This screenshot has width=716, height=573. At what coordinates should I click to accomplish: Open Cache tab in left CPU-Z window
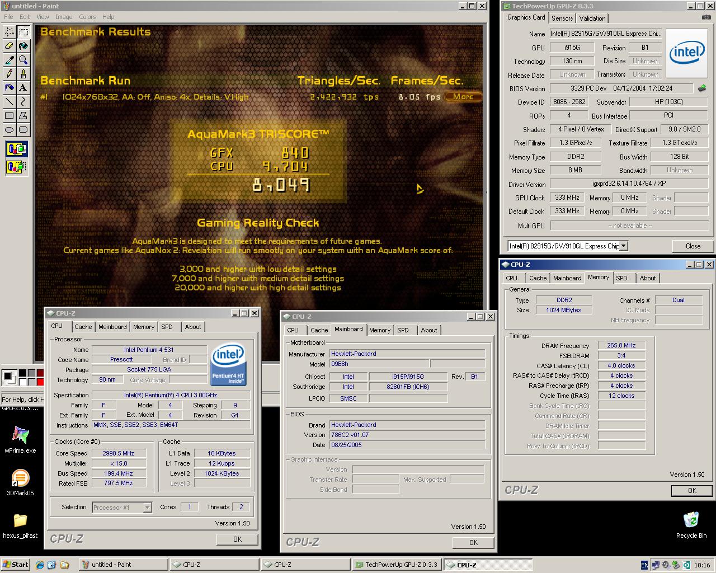point(83,327)
